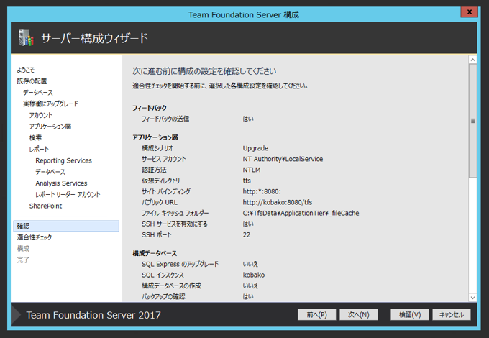Click the server wizard icon in header
Viewport: 489px width, 338px height.
pyautogui.click(x=26, y=37)
